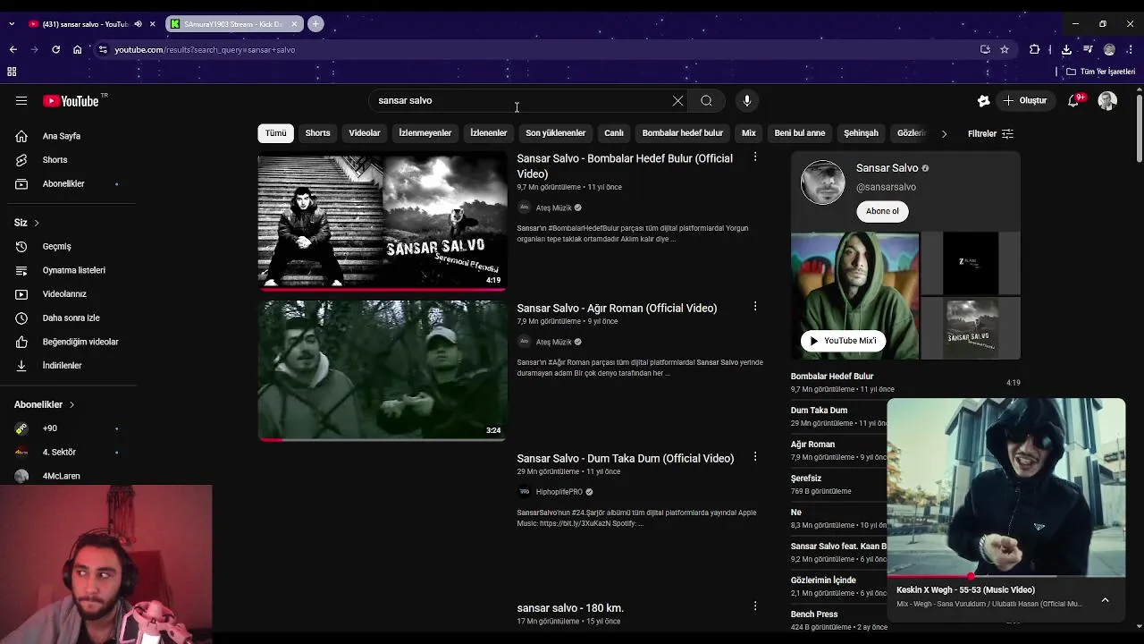The width and height of the screenshot is (1144, 644).
Task: Open the Filtreler options
Action: coord(990,133)
